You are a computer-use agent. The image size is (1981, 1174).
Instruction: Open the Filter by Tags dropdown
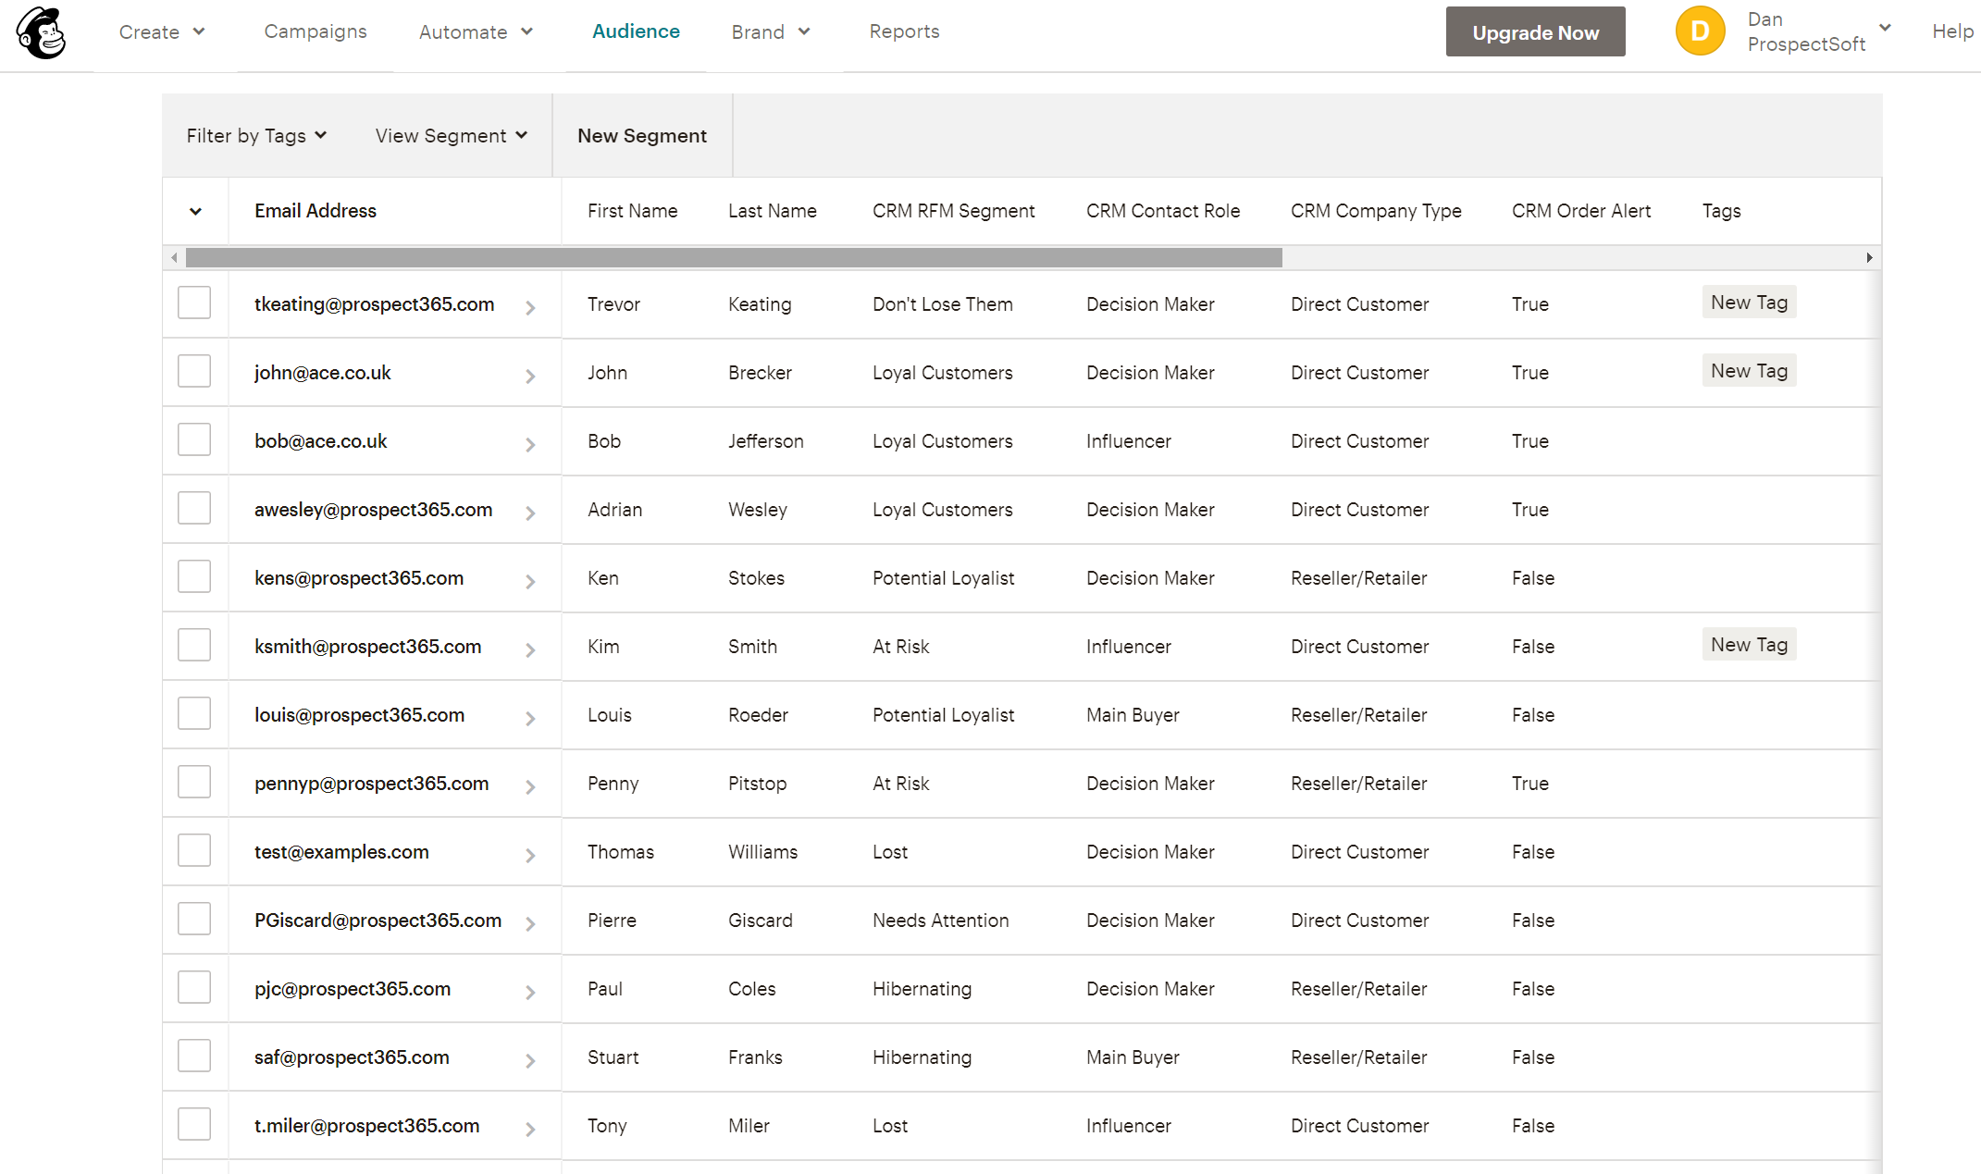coord(256,135)
